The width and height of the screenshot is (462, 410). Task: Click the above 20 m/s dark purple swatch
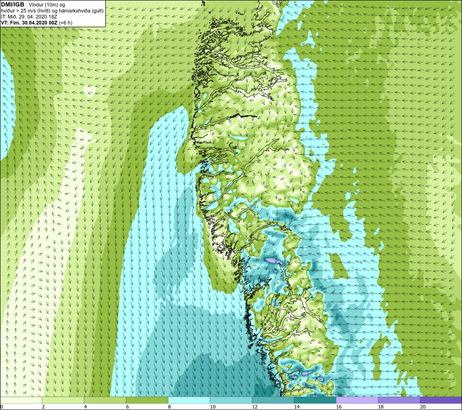[441, 400]
